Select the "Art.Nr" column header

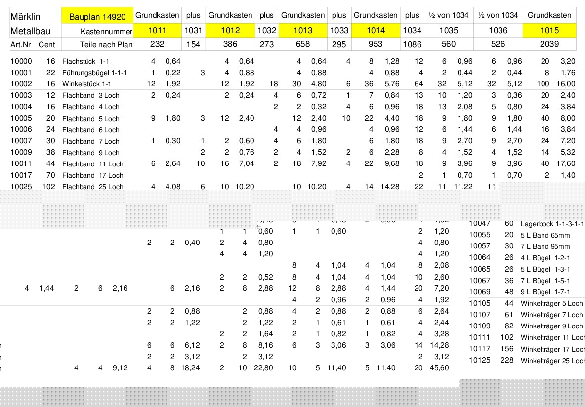point(21,45)
